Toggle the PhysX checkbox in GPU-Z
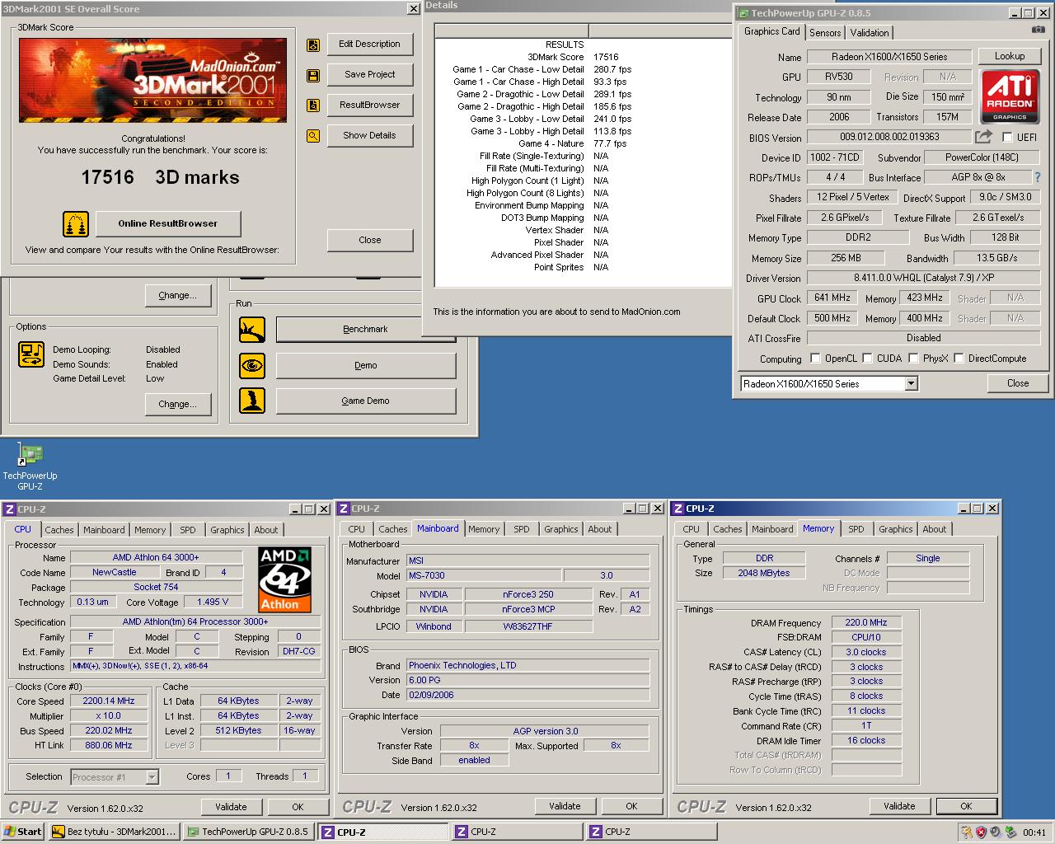Viewport: 1055px width, 844px height. click(913, 358)
